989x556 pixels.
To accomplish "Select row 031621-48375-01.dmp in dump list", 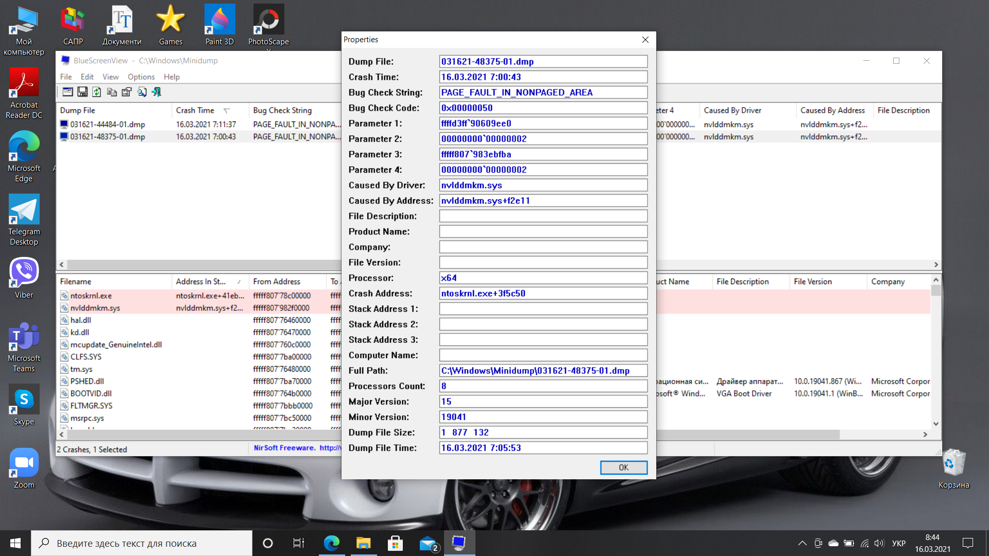I will [198, 137].
